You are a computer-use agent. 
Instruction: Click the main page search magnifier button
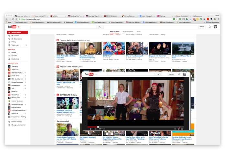pyautogui.click(x=100, y=27)
